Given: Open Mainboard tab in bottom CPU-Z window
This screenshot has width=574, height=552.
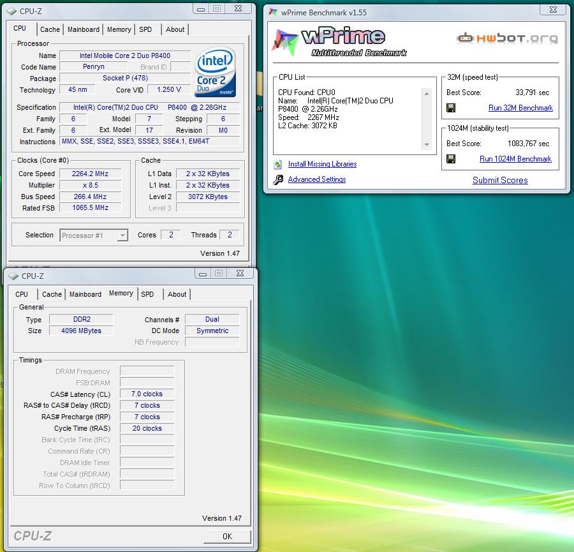Looking at the screenshot, I should (x=85, y=294).
